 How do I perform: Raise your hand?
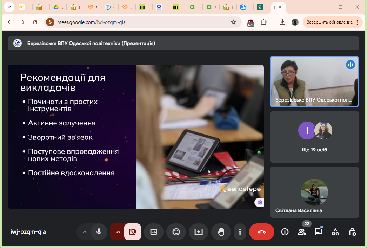pos(221,232)
